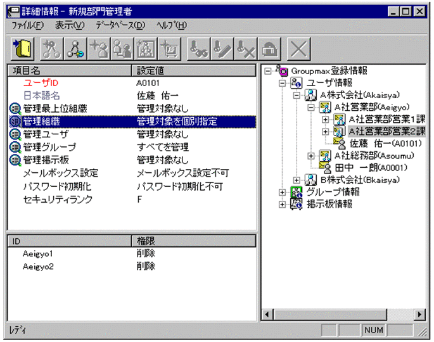
Task: Click the tree scrollbar right arrow
Action: click(419, 315)
